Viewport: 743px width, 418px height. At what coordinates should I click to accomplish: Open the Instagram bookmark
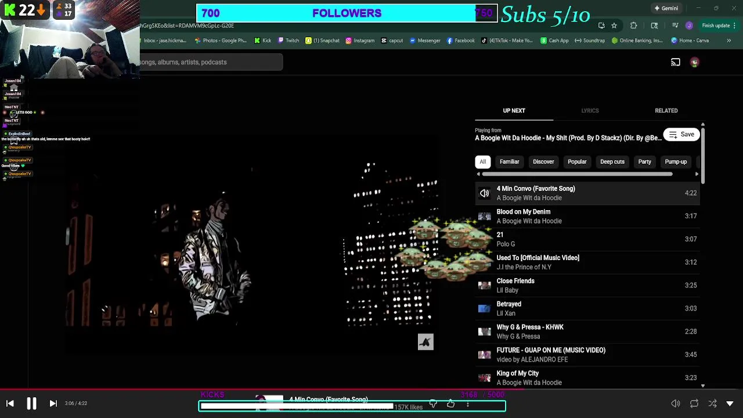tap(360, 41)
